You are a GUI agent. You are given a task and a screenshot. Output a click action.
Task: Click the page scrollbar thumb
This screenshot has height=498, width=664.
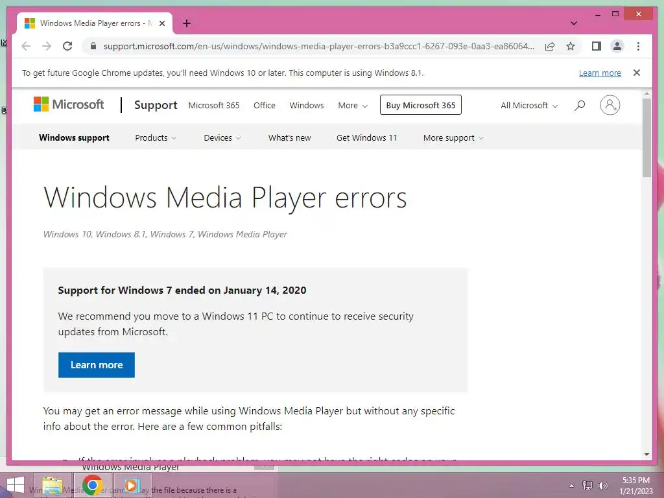pos(646,137)
